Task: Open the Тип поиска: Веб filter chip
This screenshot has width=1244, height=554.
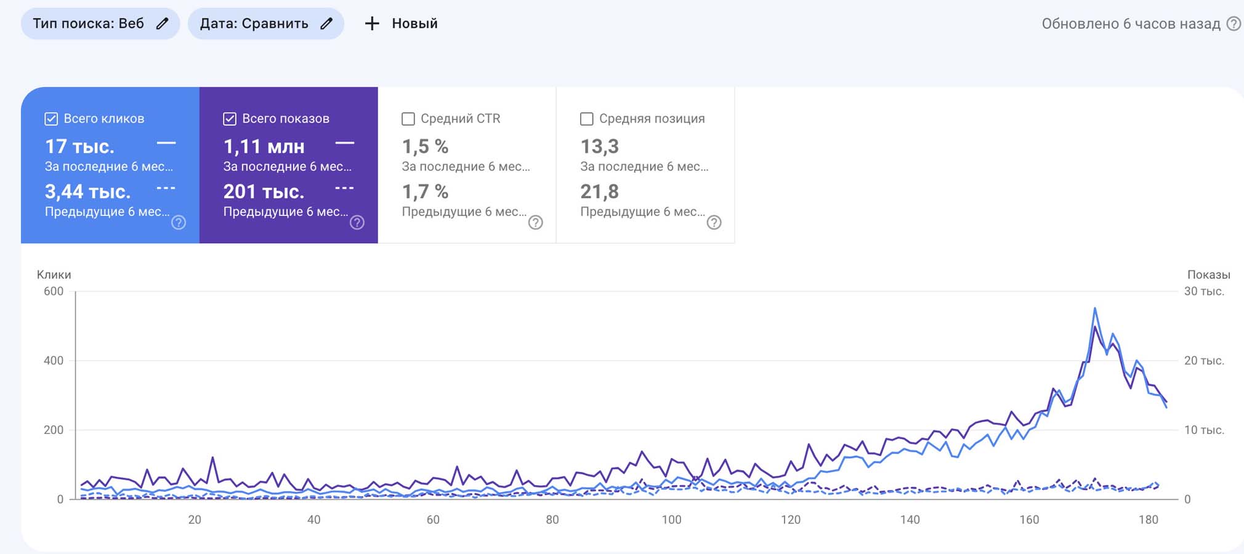Action: [x=100, y=23]
